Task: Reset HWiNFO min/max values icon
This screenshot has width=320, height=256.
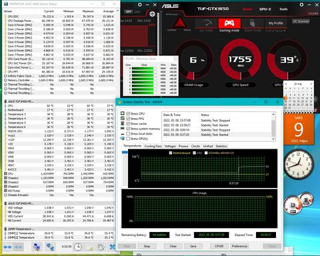Action: 101,247
